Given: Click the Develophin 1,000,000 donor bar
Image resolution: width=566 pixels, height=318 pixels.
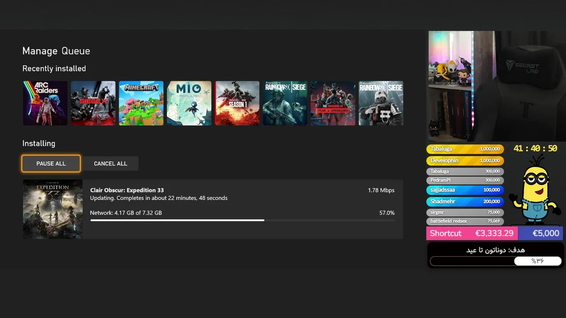Looking at the screenshot, I should pos(465,161).
